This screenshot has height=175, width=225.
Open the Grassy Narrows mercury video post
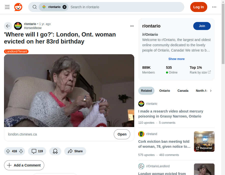(x=170, y=114)
